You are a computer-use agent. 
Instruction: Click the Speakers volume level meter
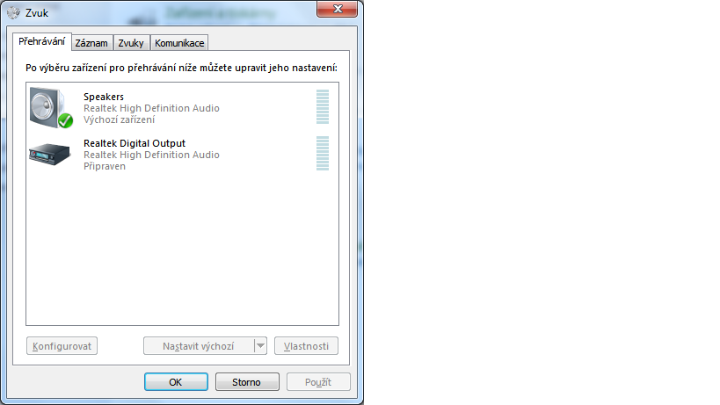coord(323,107)
